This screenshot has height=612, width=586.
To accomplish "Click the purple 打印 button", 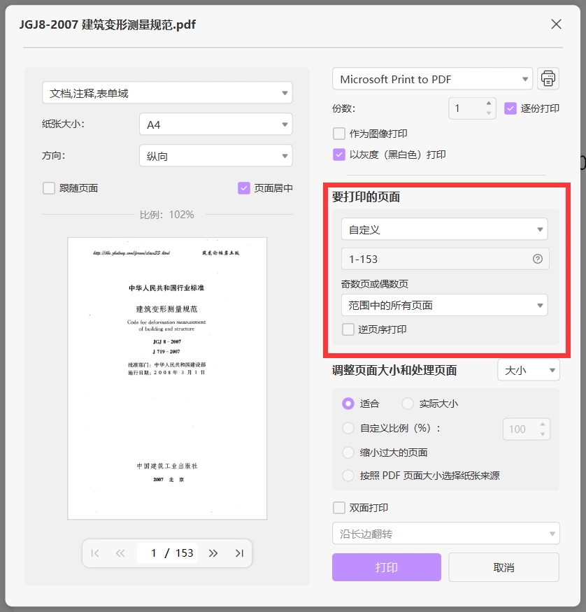I will (x=387, y=567).
